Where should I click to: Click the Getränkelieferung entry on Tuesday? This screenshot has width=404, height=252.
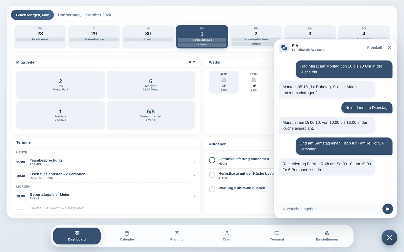[94, 39]
